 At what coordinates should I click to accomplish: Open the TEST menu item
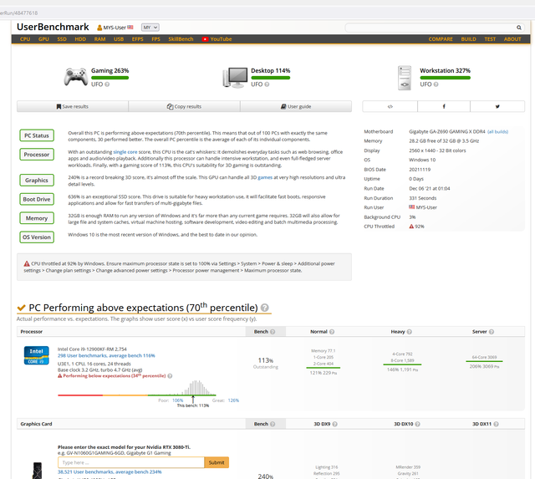(x=490, y=39)
